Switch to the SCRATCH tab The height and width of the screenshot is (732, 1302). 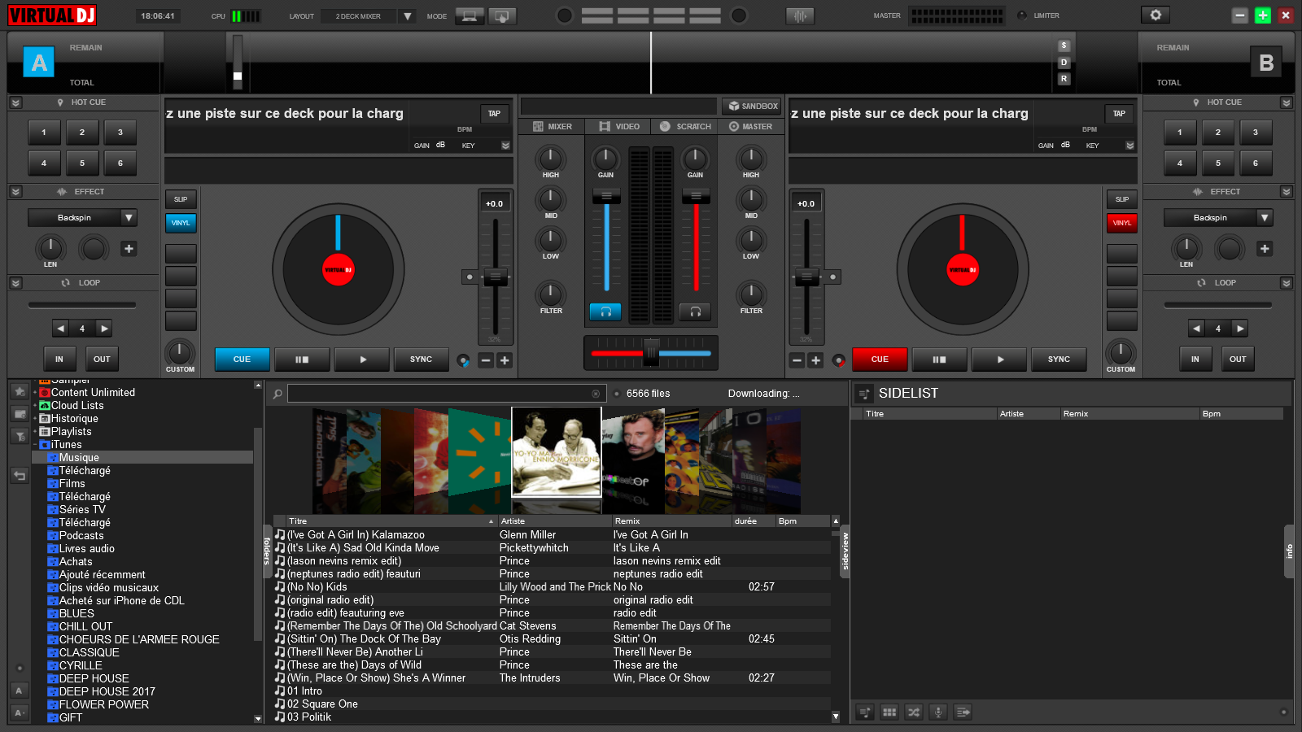(x=685, y=127)
